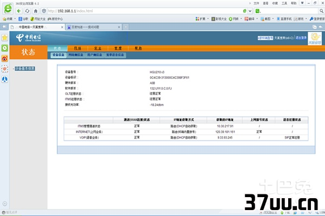Viewport: 325px width, 216px height.
Task: Select the 网络 tab in router navigation
Action: (x=77, y=48)
